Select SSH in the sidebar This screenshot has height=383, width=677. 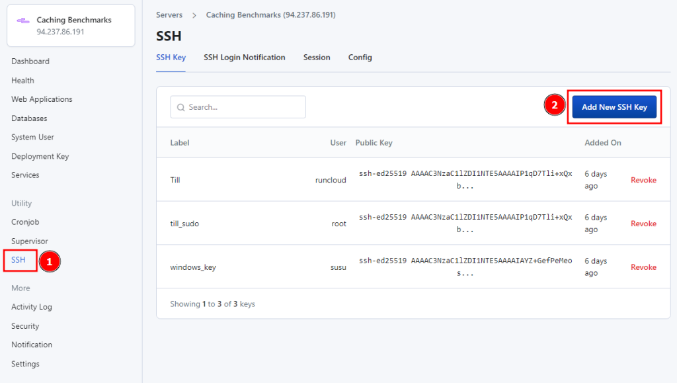click(x=19, y=260)
